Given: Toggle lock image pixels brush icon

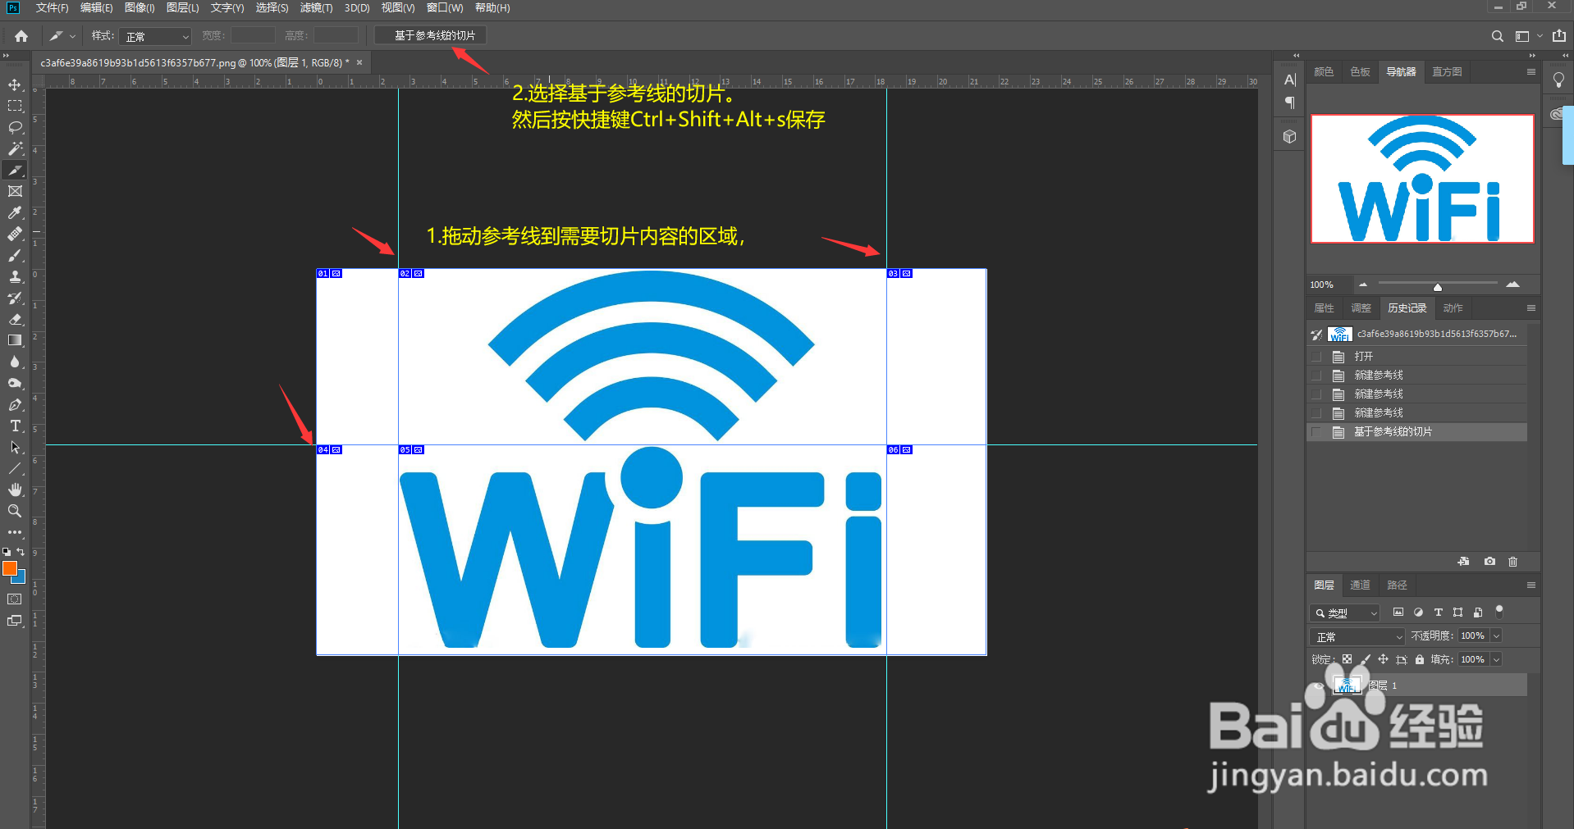Looking at the screenshot, I should coord(1366,659).
